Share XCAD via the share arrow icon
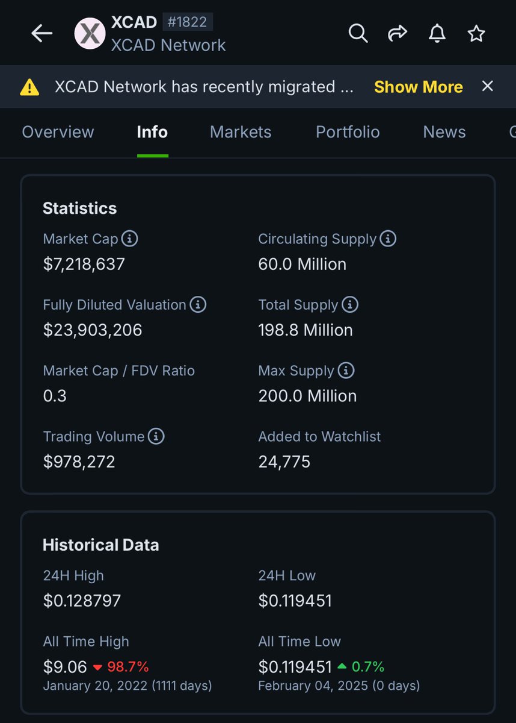The width and height of the screenshot is (516, 723). click(x=398, y=34)
